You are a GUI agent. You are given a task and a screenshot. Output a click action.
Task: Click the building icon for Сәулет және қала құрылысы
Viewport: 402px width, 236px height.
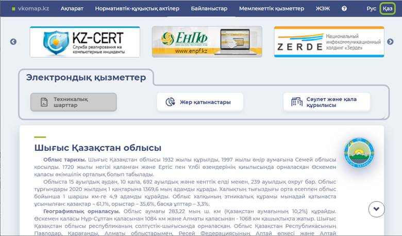click(x=297, y=102)
